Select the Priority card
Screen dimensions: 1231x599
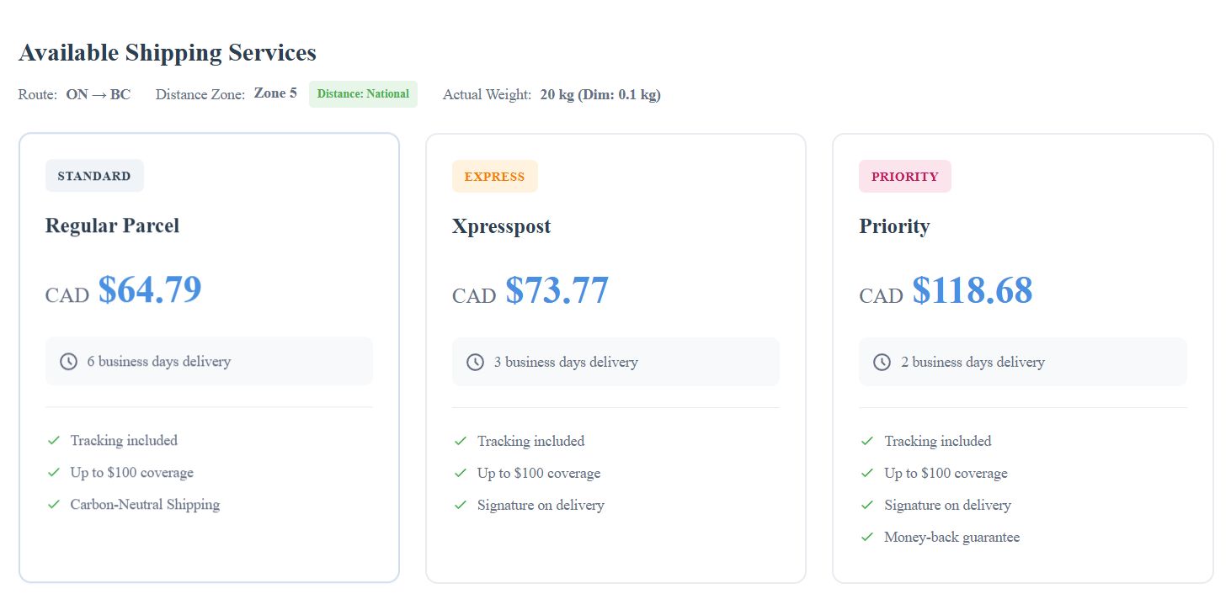1022,358
